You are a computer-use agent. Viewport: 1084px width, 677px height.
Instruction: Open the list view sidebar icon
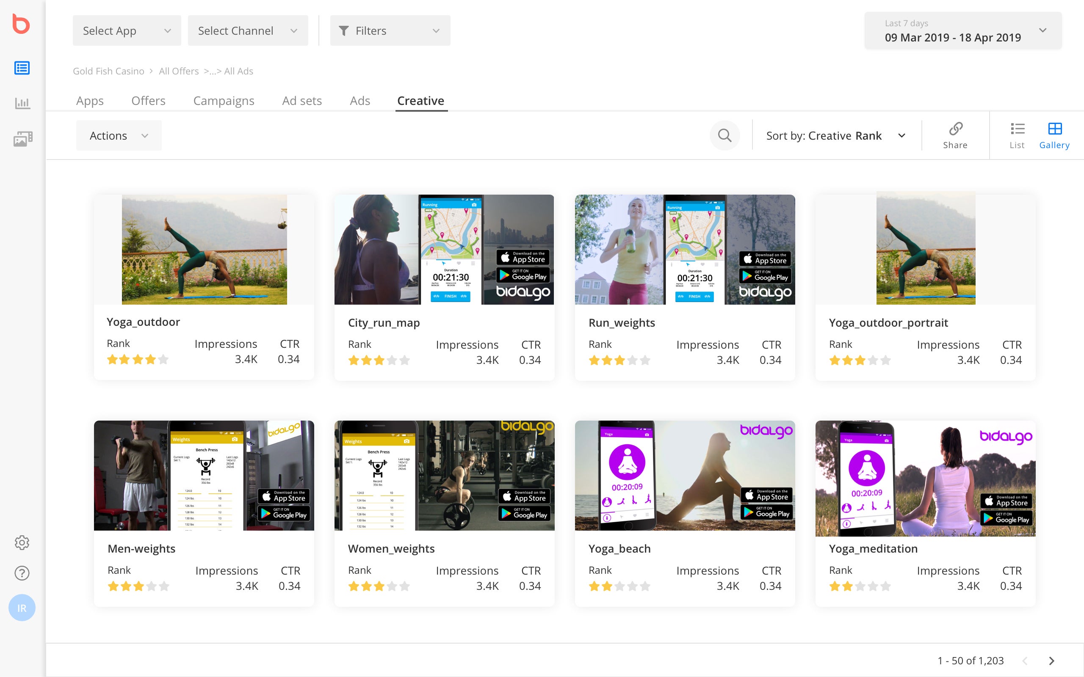22,68
